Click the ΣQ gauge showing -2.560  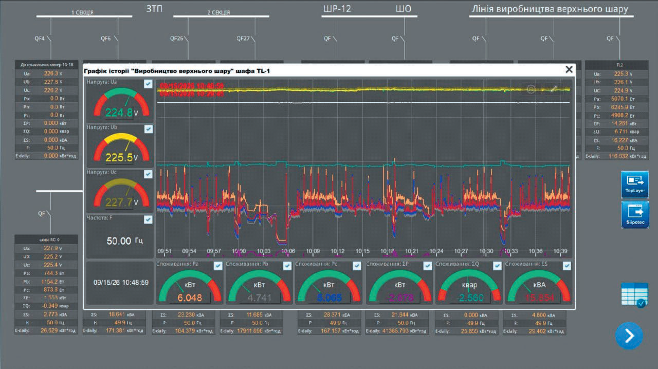click(469, 286)
